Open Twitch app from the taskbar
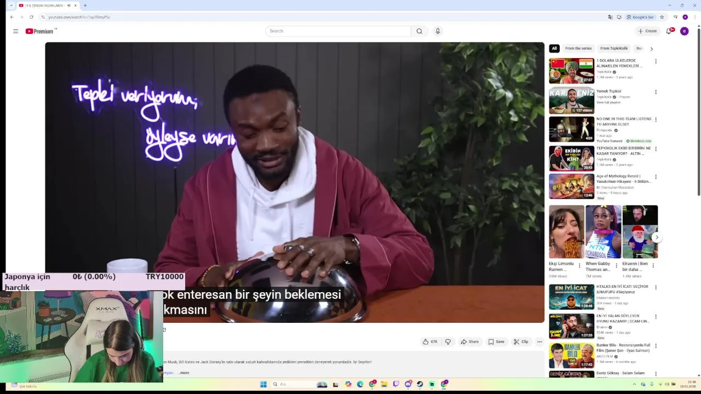The height and width of the screenshot is (394, 701). [396, 384]
